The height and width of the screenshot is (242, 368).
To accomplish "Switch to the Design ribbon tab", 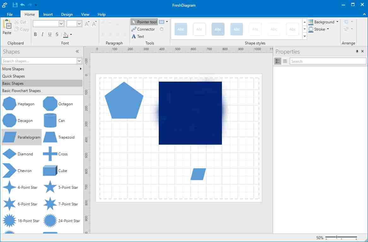I will (x=67, y=14).
